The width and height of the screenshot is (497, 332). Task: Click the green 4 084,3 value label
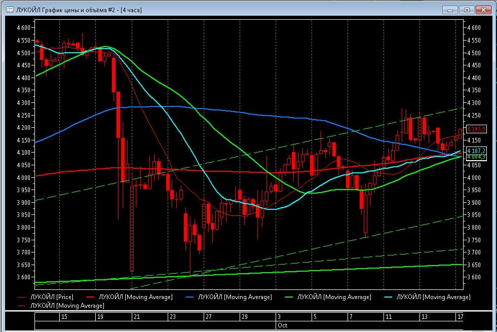pos(476,157)
